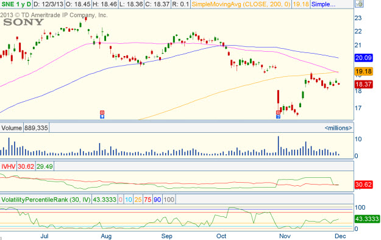Click the Dec label on time axis
The width and height of the screenshot is (381, 240).
340,236
